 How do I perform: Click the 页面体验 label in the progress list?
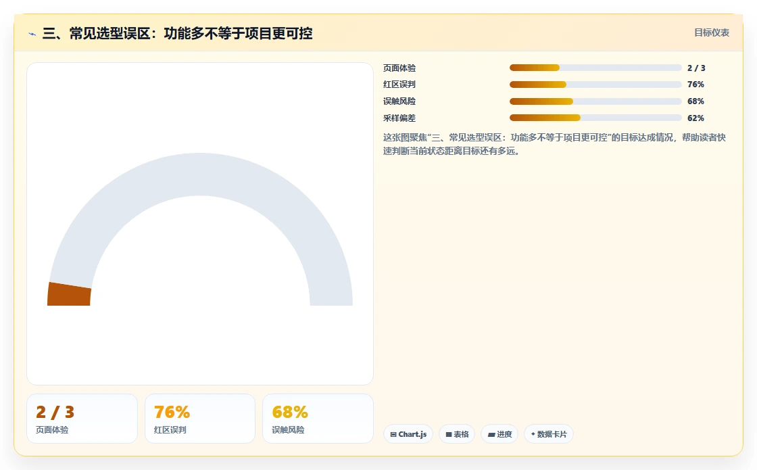click(x=399, y=68)
